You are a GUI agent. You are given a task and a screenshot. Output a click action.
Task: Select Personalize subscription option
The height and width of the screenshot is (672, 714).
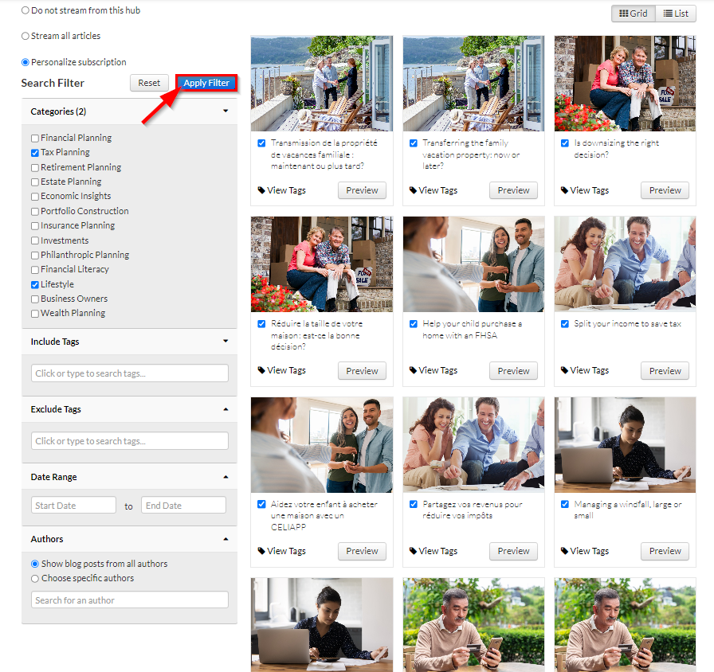[x=25, y=62]
